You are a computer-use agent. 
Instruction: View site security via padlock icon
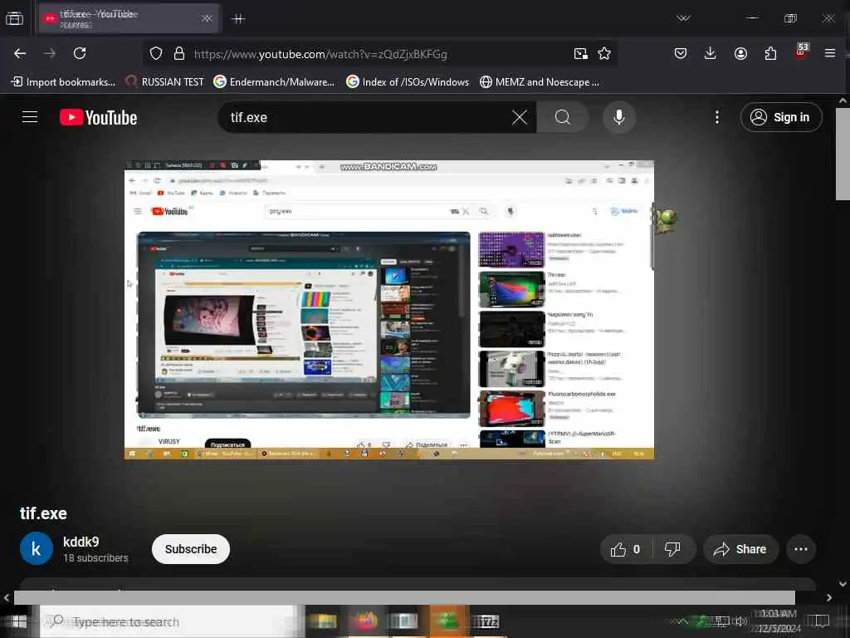tap(179, 53)
